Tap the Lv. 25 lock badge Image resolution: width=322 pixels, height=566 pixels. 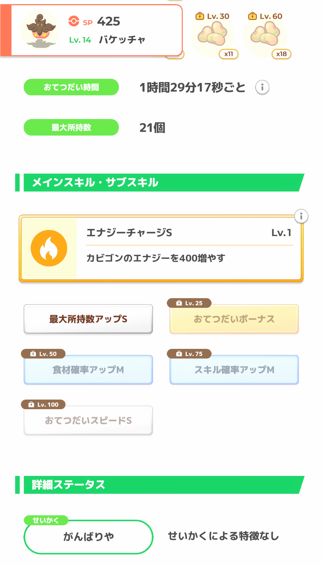pyautogui.click(x=189, y=303)
